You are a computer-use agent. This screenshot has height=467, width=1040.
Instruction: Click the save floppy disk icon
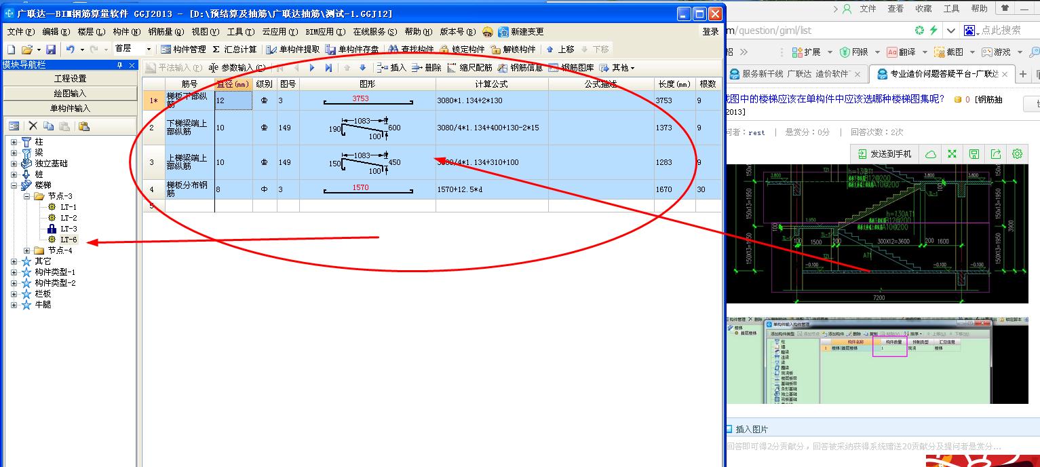51,50
